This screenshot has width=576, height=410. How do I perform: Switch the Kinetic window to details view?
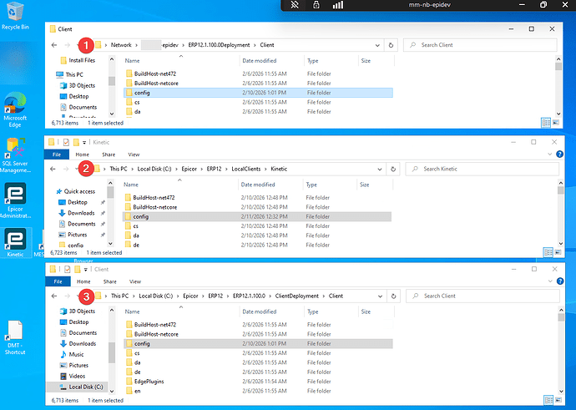click(x=548, y=252)
